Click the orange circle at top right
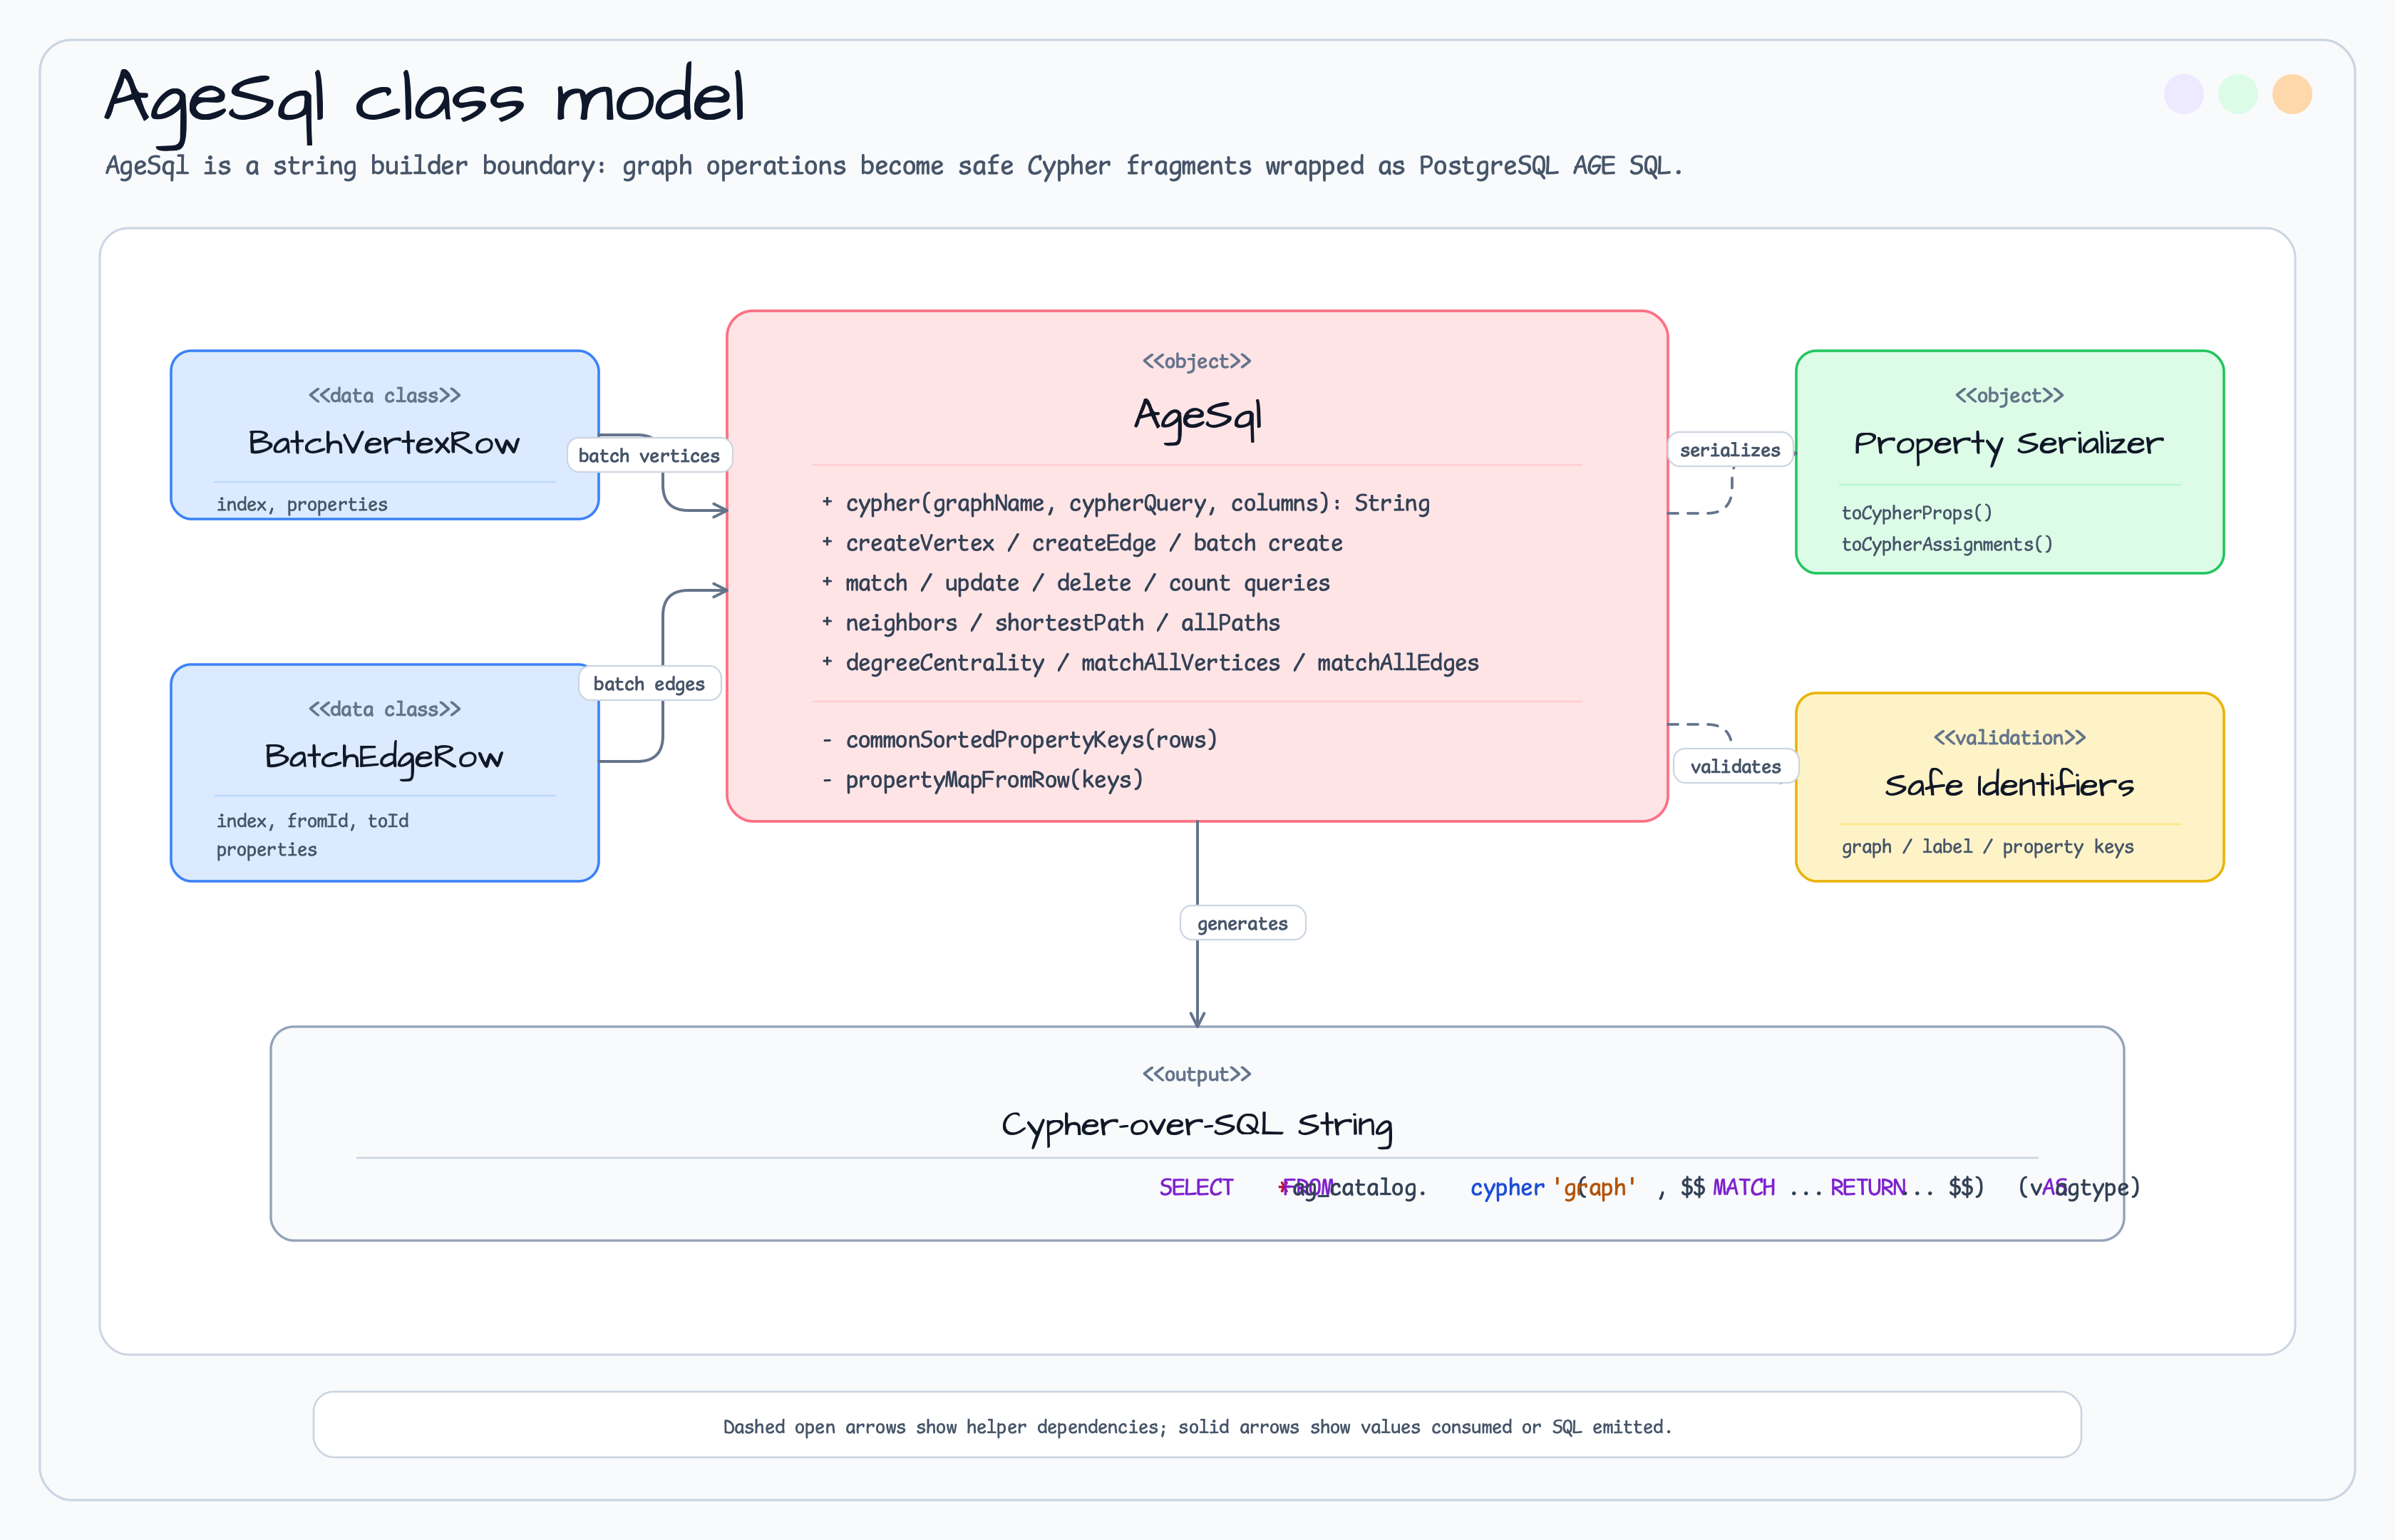The image size is (2395, 1540). click(2291, 94)
